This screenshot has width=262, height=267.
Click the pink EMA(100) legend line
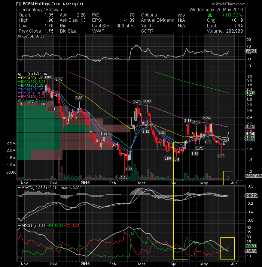coord(19,97)
